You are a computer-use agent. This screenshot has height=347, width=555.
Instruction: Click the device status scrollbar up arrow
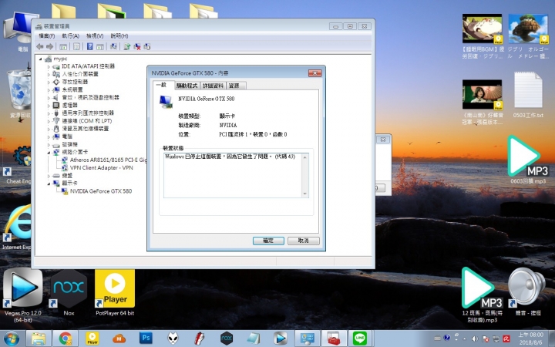(304, 157)
